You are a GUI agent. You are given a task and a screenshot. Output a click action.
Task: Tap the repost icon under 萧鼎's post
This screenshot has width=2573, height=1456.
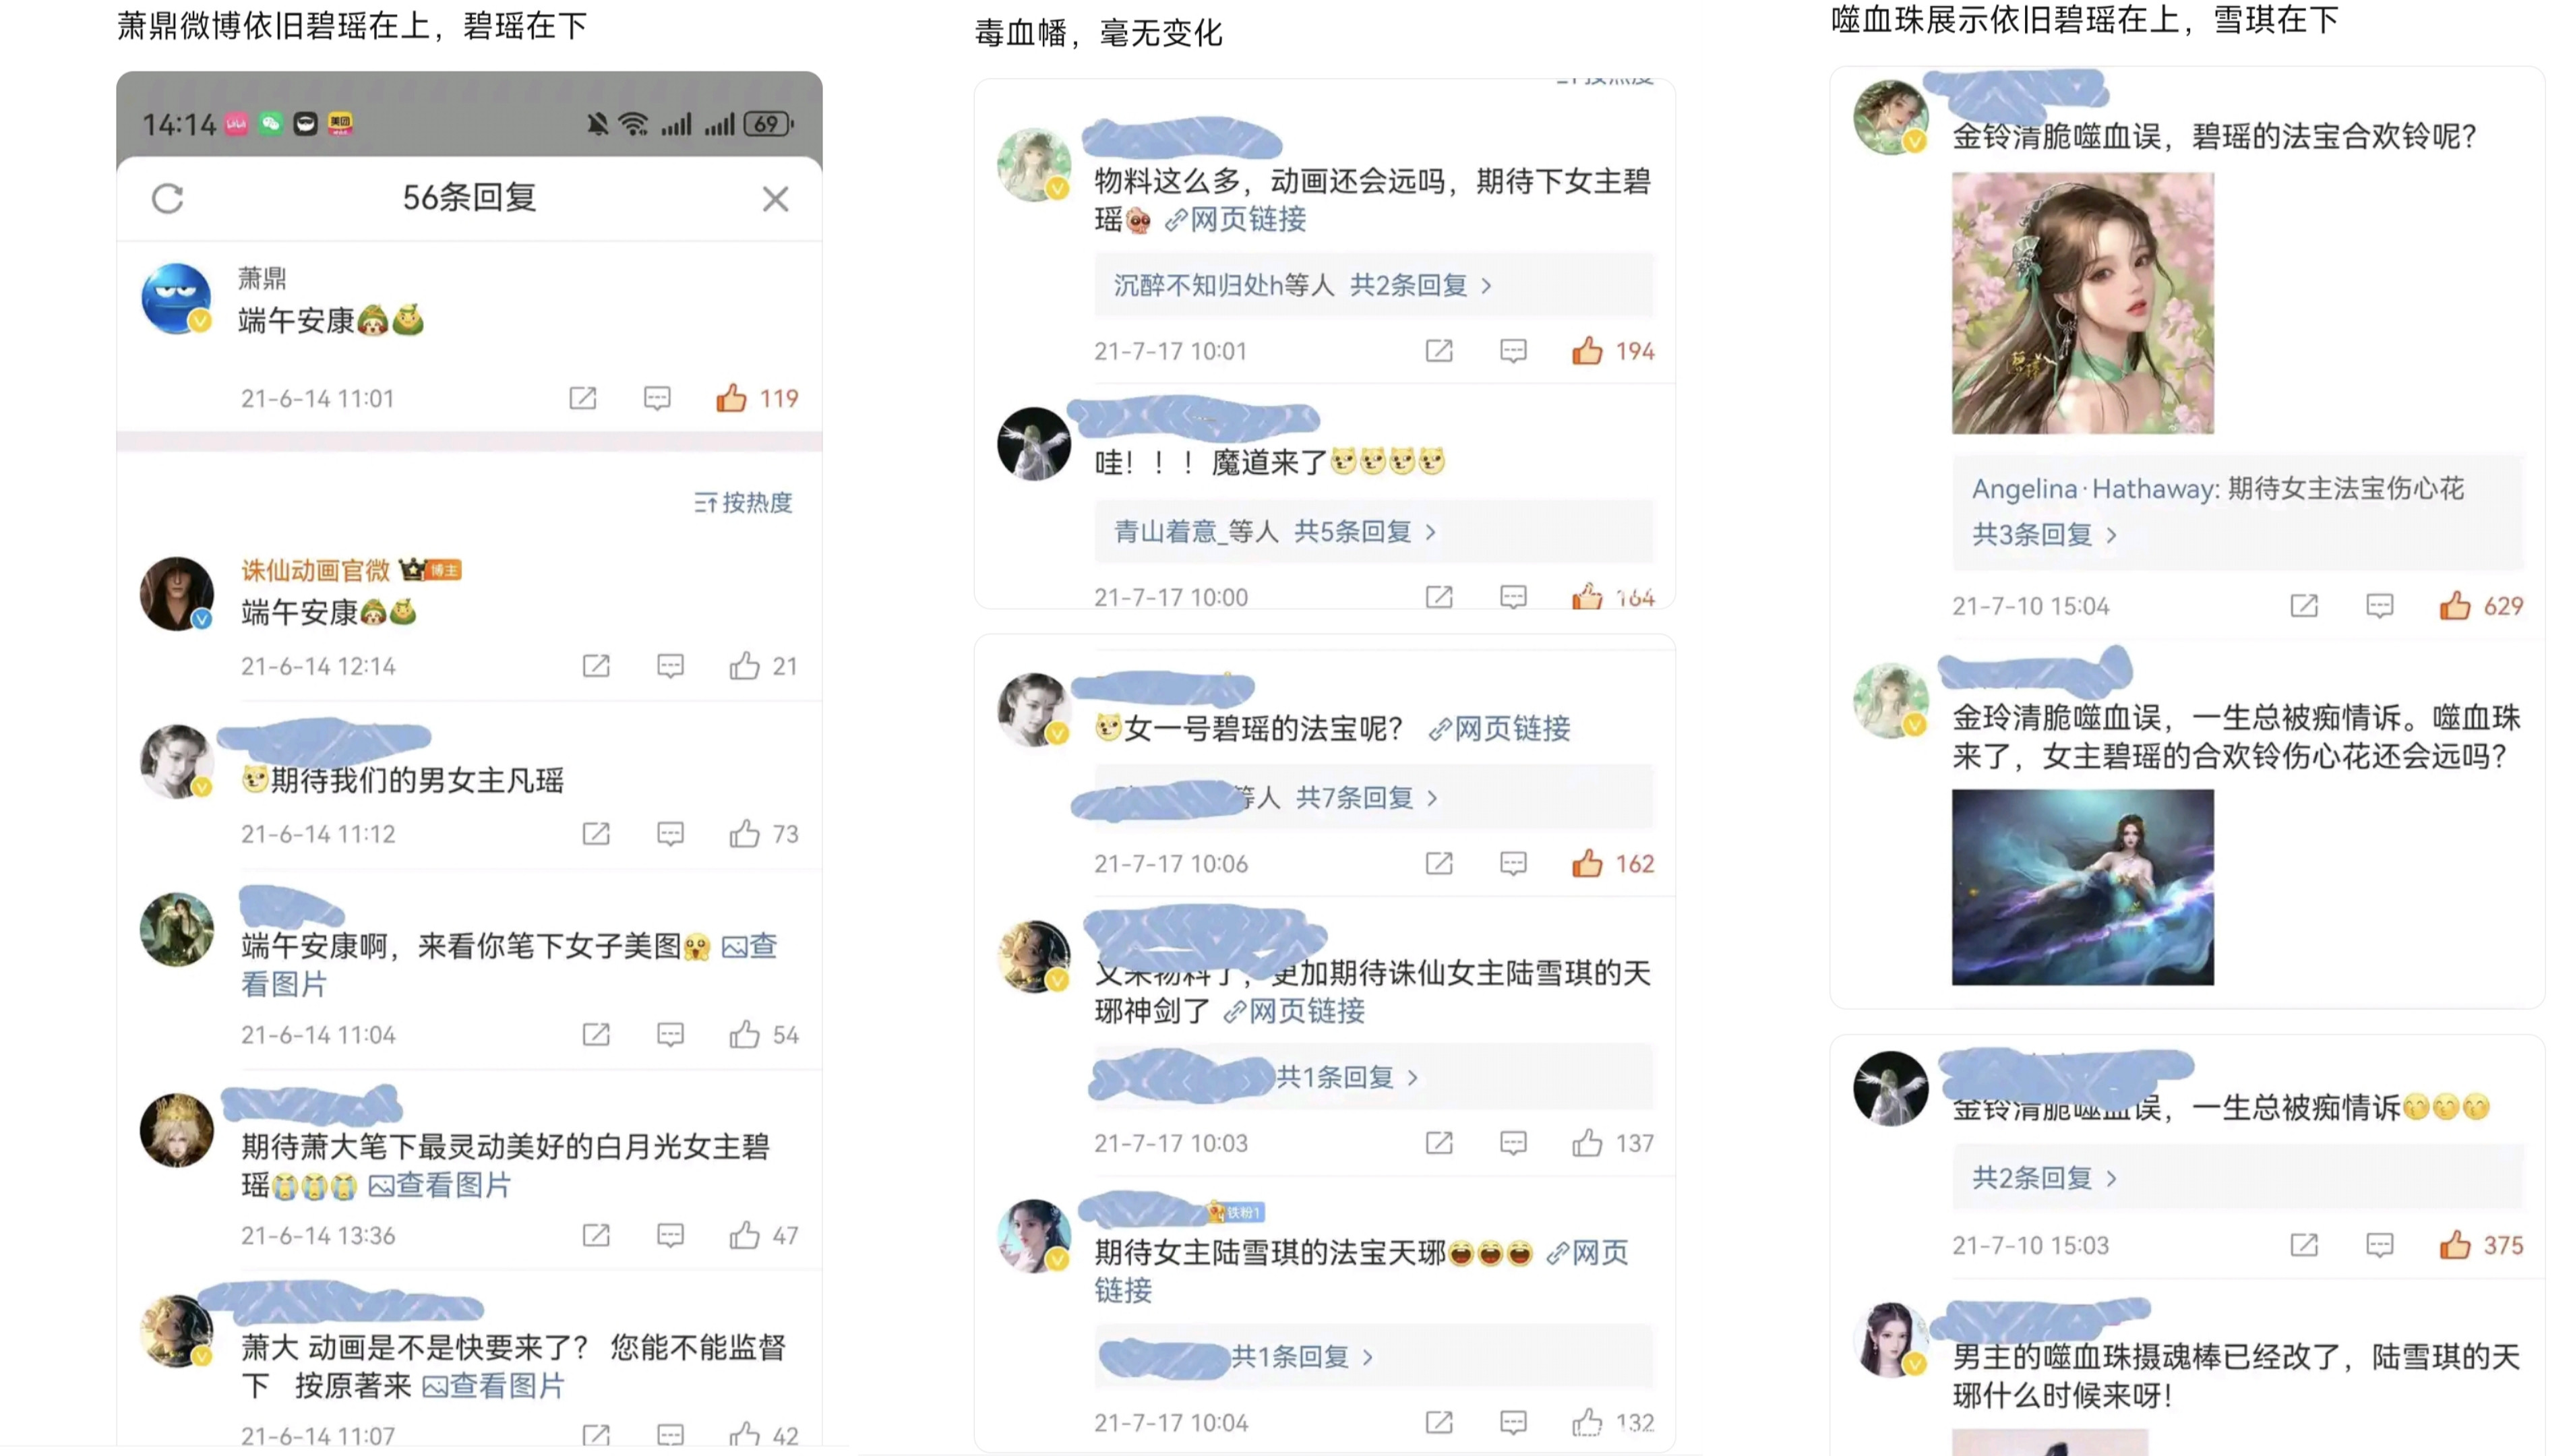583,398
